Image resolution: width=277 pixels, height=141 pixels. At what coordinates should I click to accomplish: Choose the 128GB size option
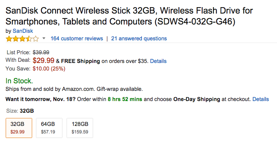pyautogui.click(x=80, y=128)
